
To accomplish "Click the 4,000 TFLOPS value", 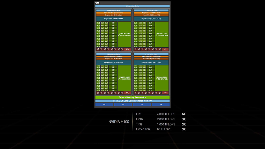I will pos(166,114).
